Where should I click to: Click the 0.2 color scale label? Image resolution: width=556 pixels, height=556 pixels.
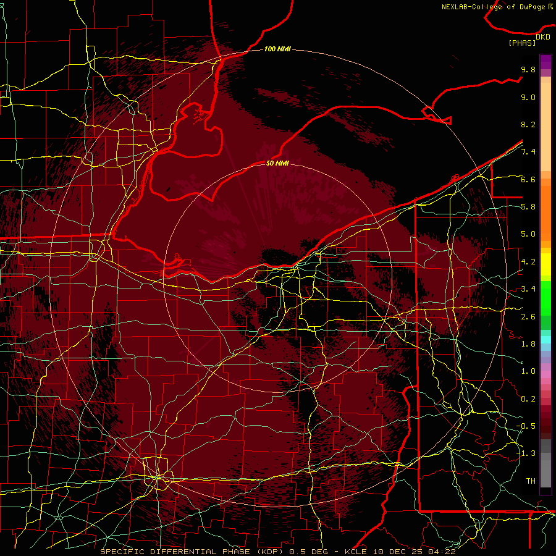click(528, 399)
